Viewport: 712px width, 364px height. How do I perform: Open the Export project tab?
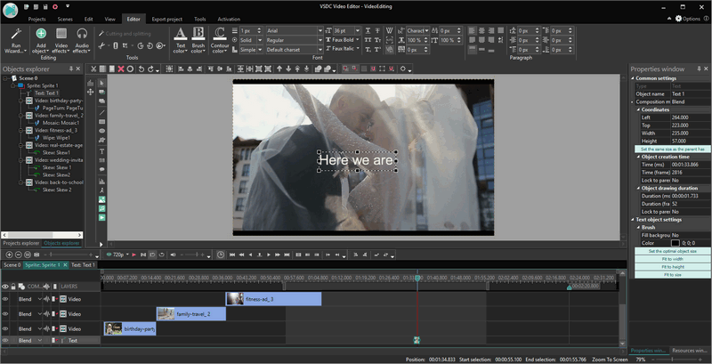click(166, 19)
